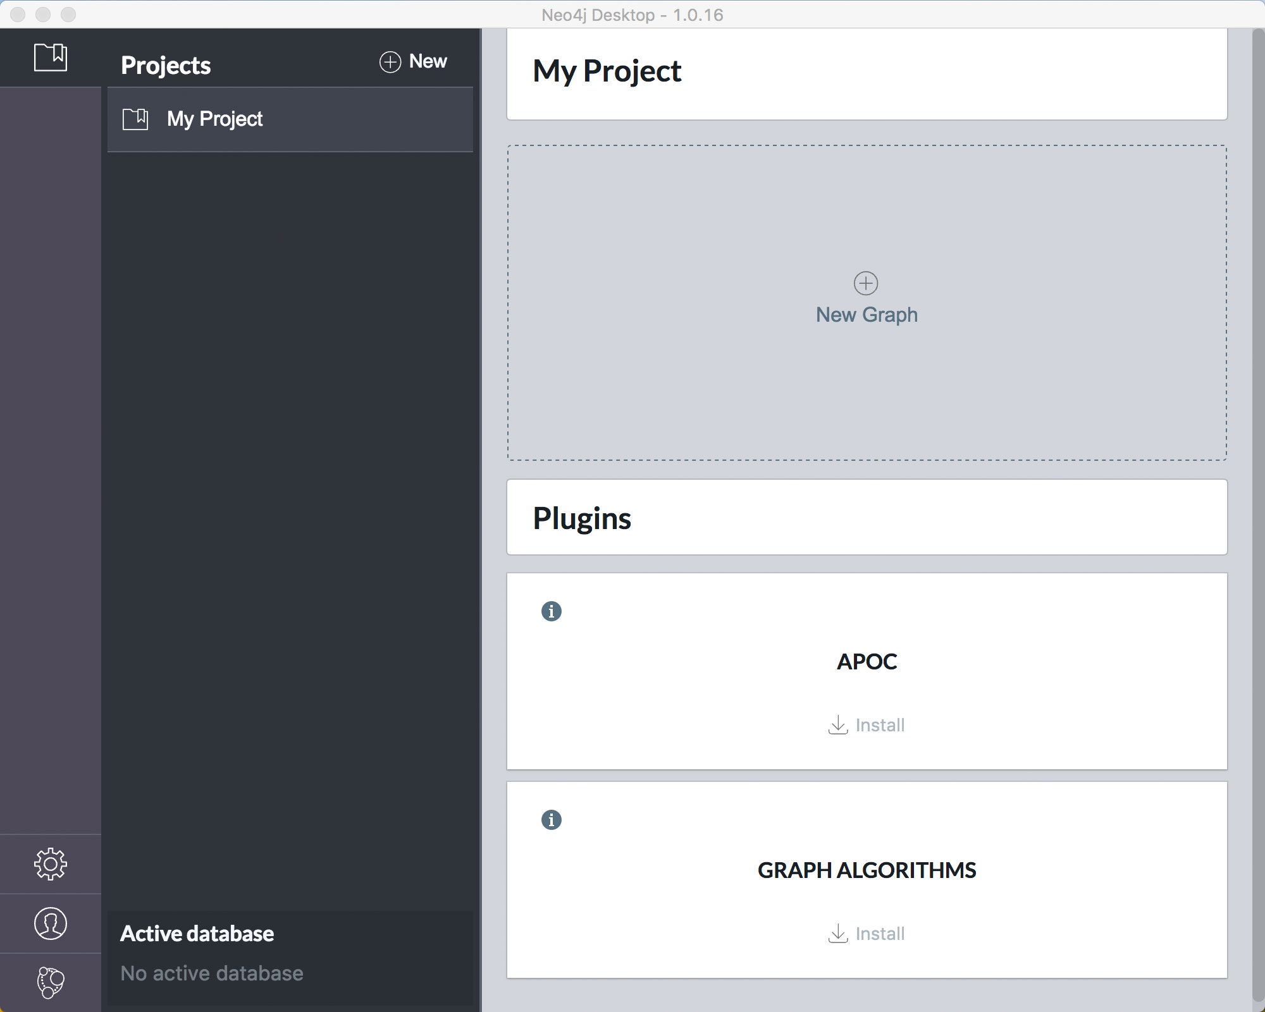Select My Project in the projects list
1265x1012 pixels.
[290, 119]
